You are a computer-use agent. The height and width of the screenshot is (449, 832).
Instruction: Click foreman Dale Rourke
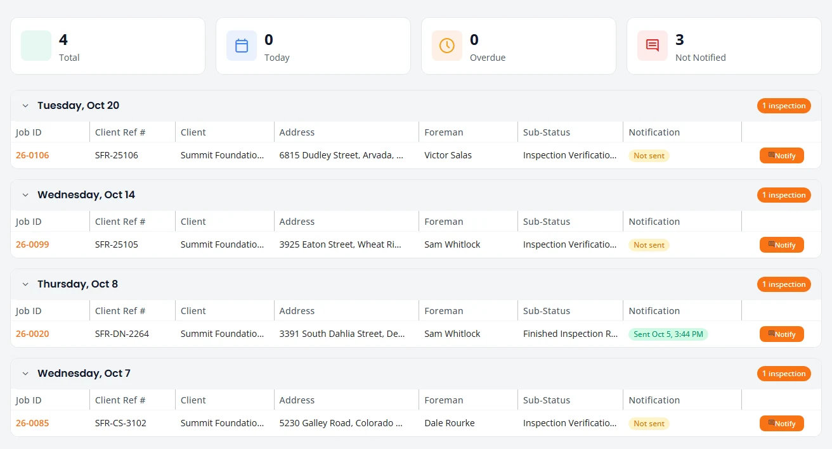pos(449,423)
